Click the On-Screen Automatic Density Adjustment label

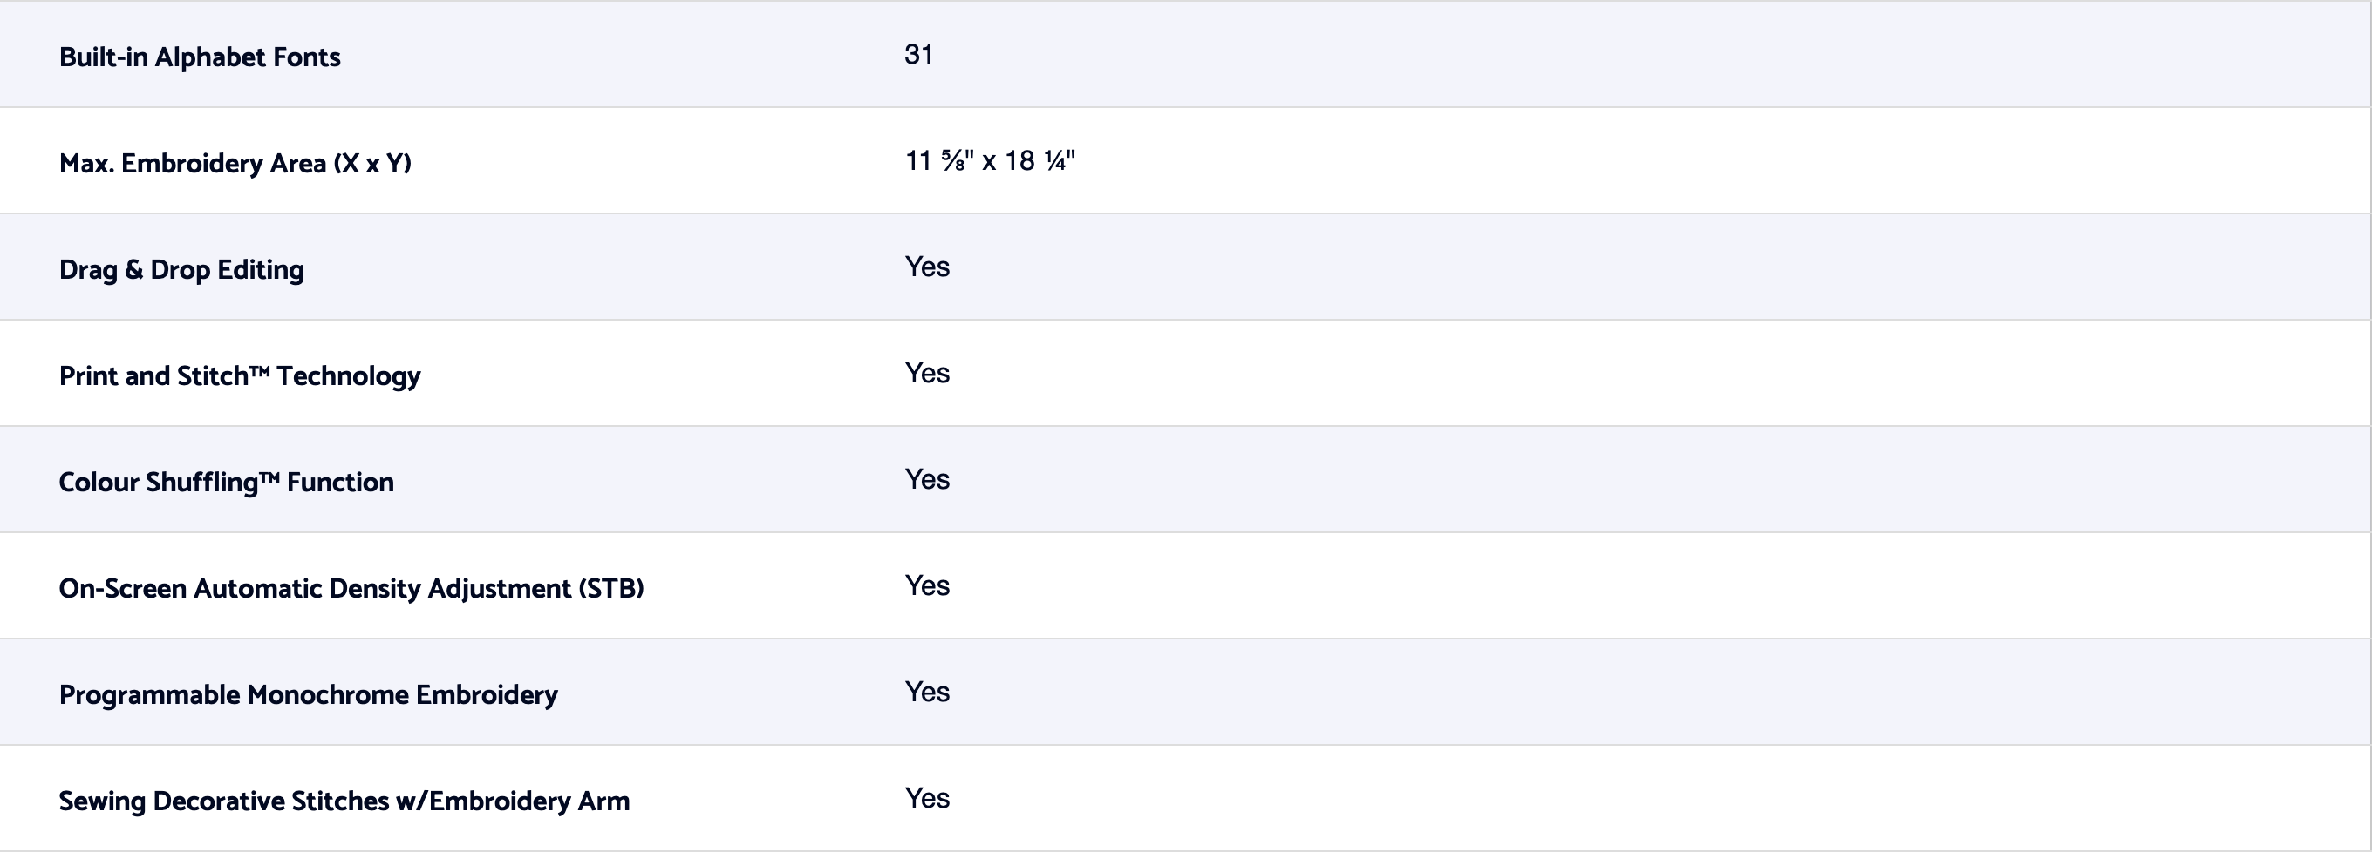[x=351, y=589]
